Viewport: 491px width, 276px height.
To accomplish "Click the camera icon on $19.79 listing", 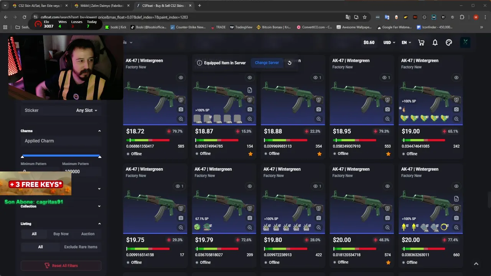I will coord(250,218).
